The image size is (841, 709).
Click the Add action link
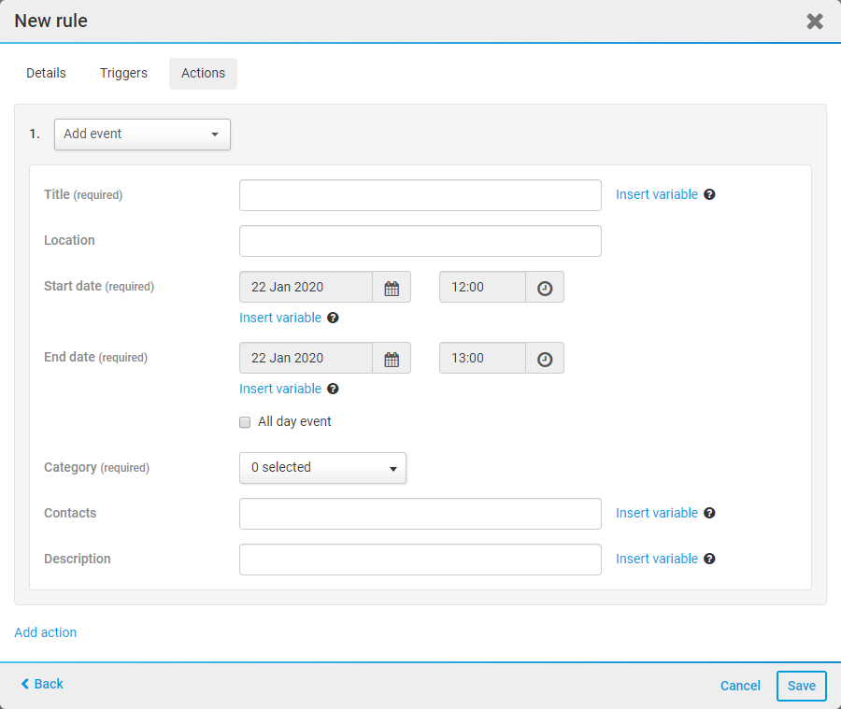[46, 632]
